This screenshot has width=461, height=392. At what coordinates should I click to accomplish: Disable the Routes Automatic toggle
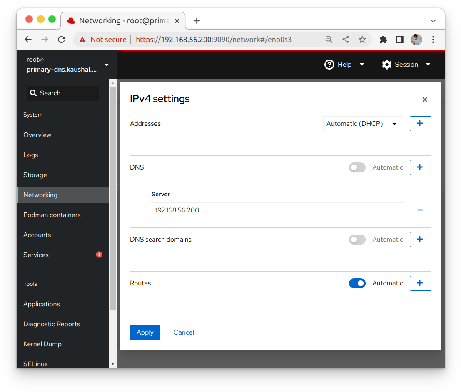click(357, 283)
